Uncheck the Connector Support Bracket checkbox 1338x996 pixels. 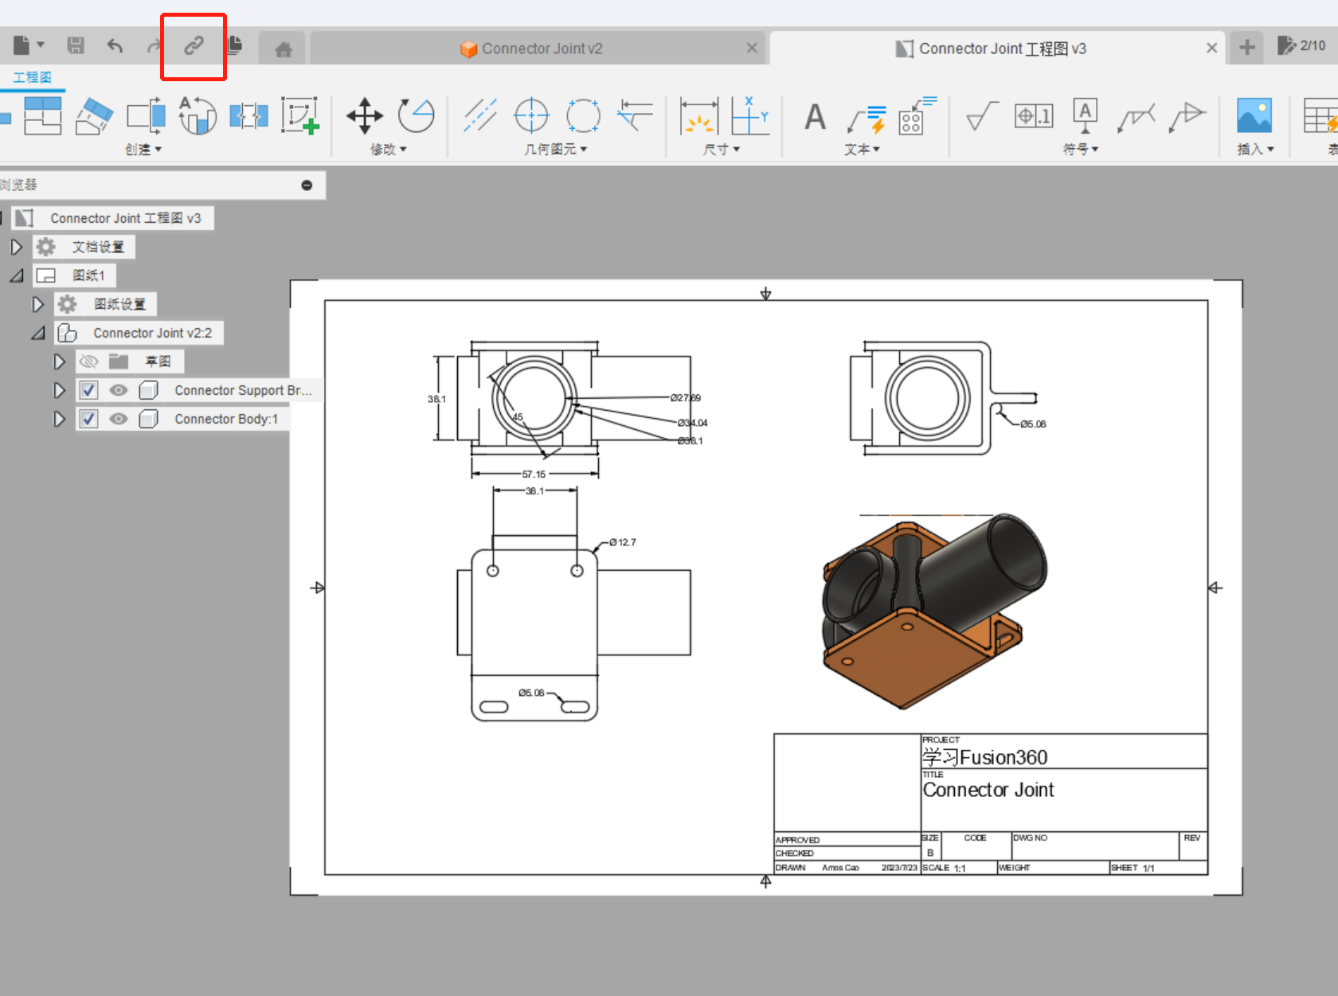tap(89, 390)
